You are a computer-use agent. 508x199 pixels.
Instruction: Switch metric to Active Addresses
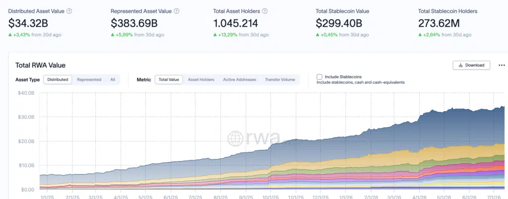point(240,79)
